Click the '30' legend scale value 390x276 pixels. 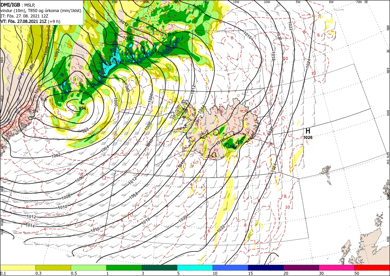click(321, 273)
